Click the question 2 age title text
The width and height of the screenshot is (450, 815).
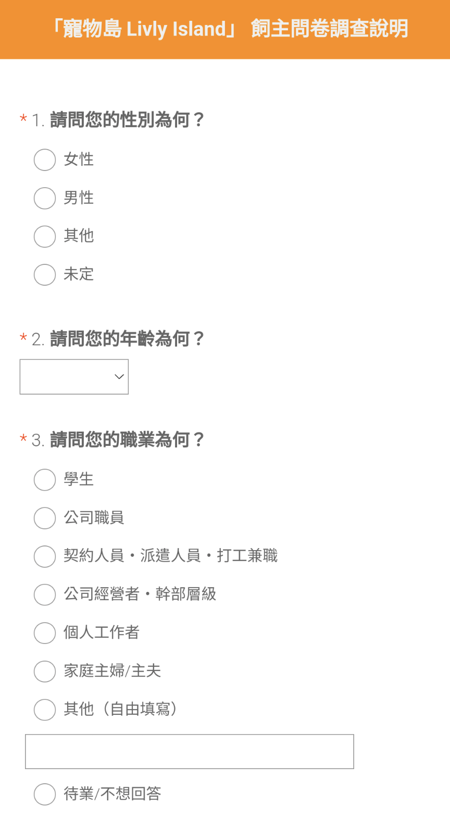click(x=127, y=339)
